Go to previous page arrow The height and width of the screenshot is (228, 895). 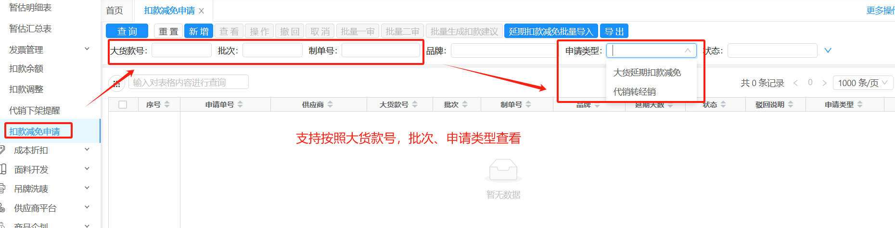pyautogui.click(x=796, y=83)
